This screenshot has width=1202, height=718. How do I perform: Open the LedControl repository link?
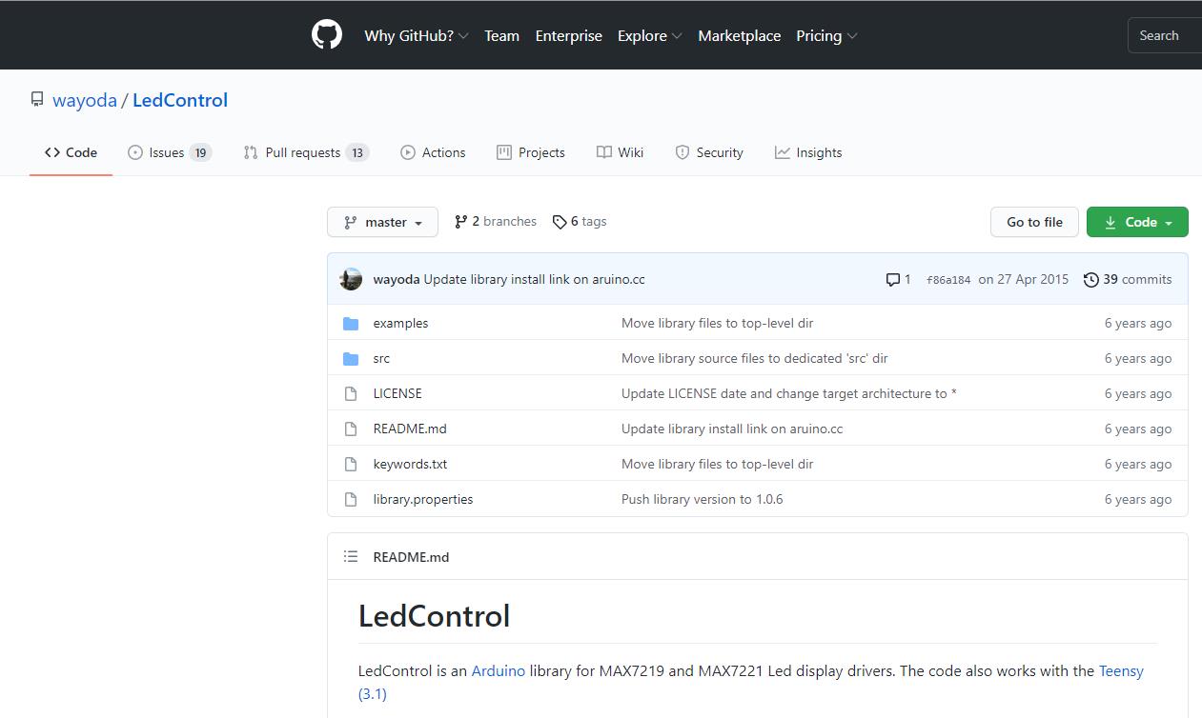click(x=180, y=100)
